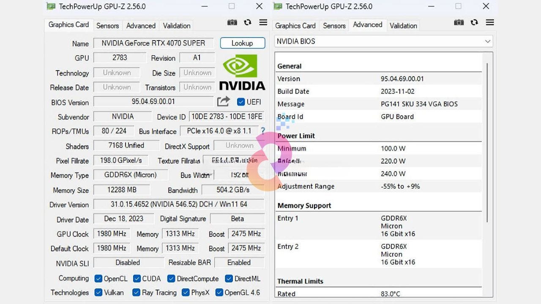The height and width of the screenshot is (304, 541).
Task: Click the Minimum power limit 100.0 W
Action: (x=393, y=148)
